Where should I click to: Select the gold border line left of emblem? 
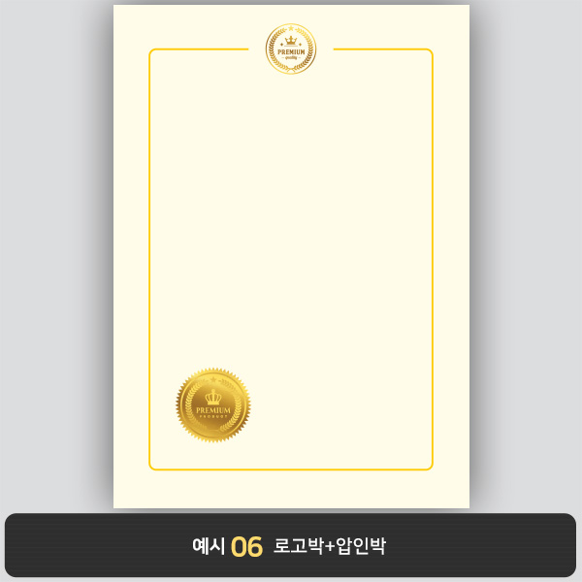click(x=201, y=49)
